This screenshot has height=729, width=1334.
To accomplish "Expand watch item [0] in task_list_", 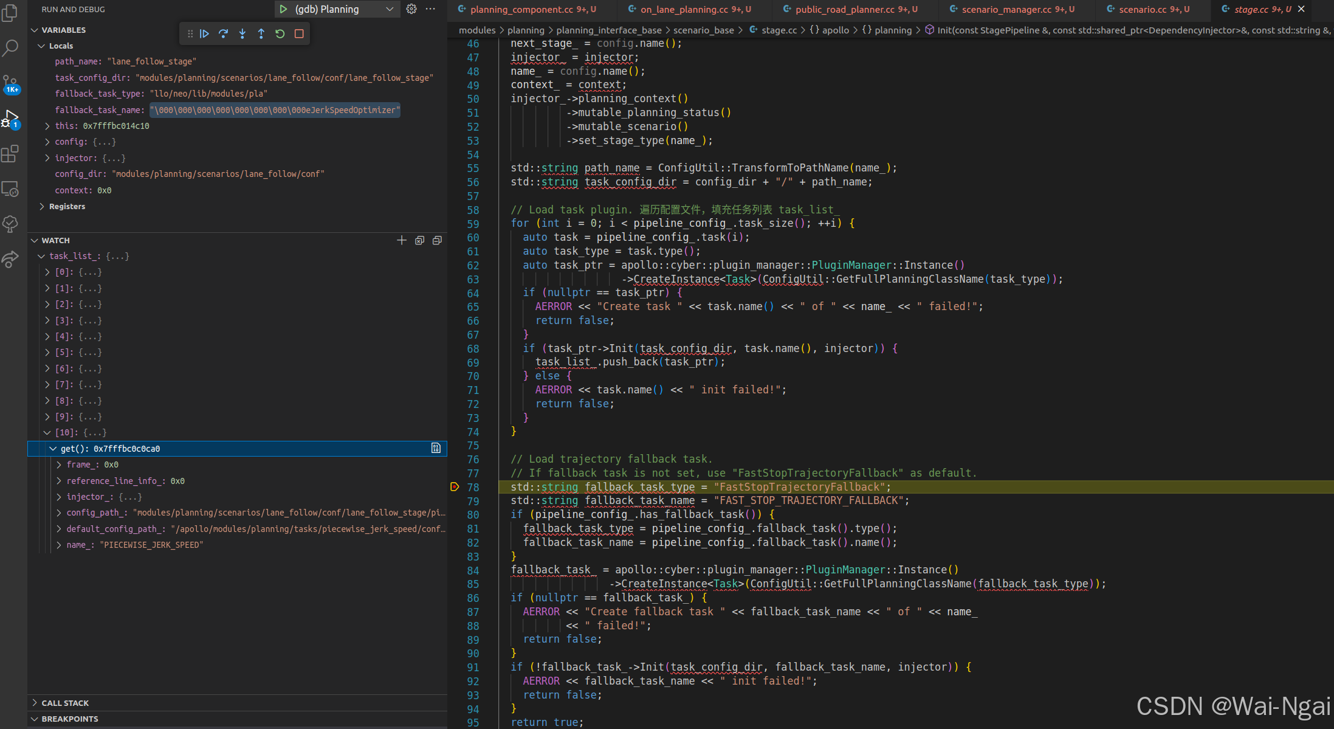I will [47, 272].
